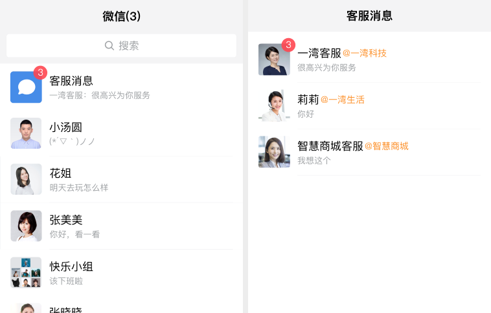
Task: Select the 张美美 chat entry
Action: pos(139,226)
